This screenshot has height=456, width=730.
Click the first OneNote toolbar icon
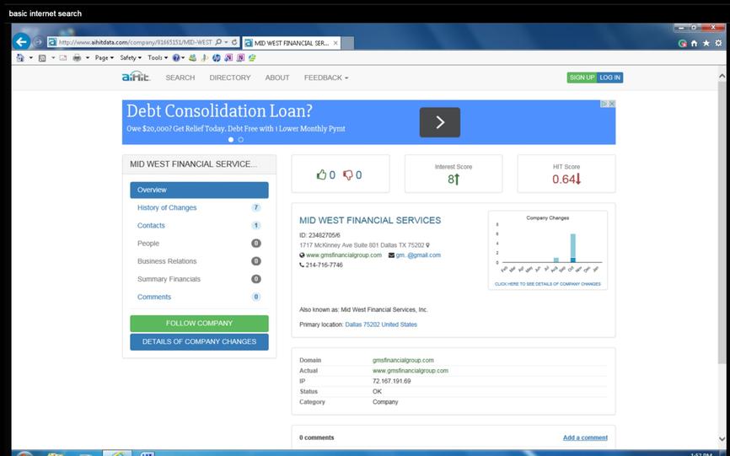pyautogui.click(x=228, y=57)
